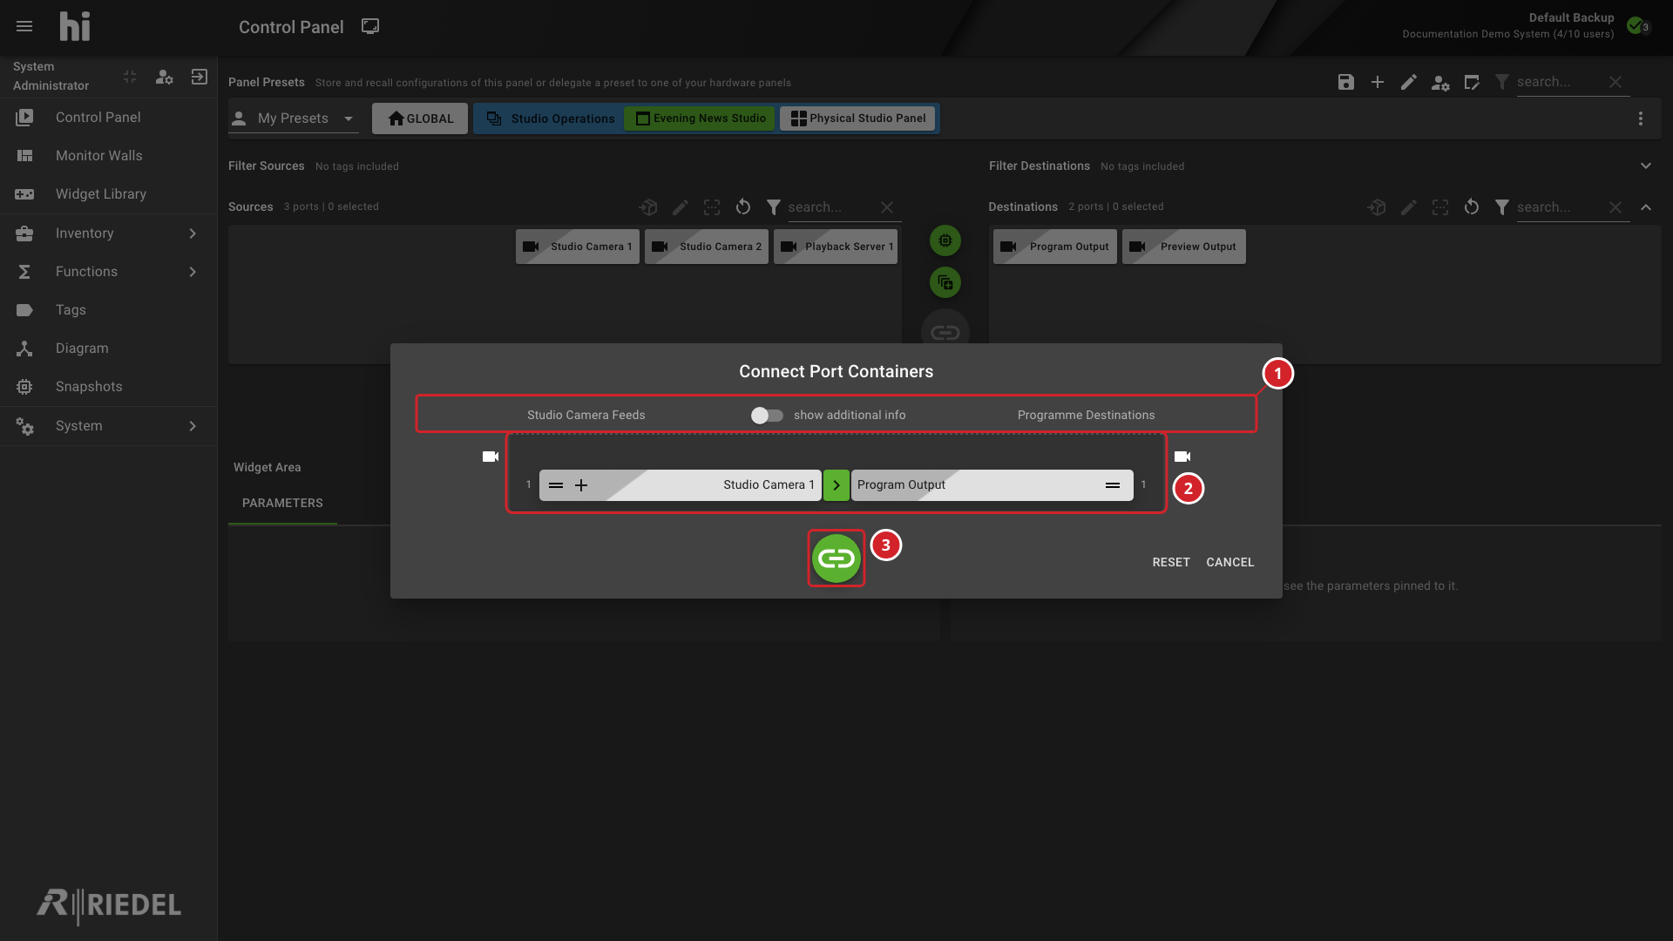
Task: Expand the Functions sidebar section
Action: (x=108, y=272)
